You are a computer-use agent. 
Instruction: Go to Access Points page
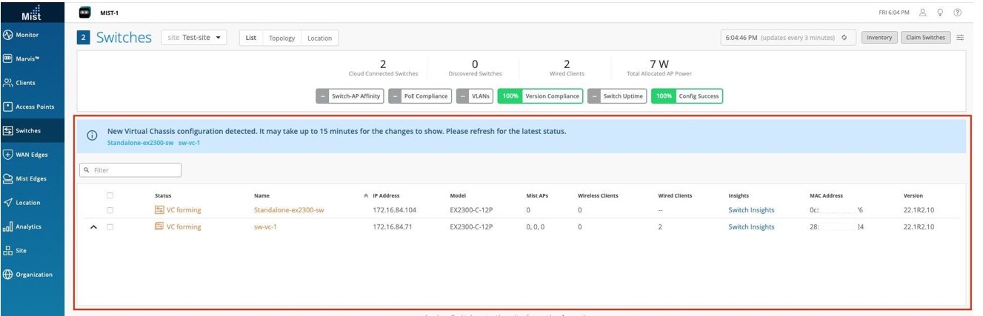tap(30, 107)
